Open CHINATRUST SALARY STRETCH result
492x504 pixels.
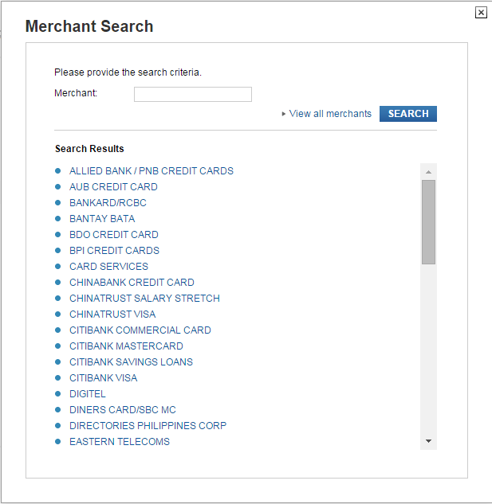click(144, 298)
